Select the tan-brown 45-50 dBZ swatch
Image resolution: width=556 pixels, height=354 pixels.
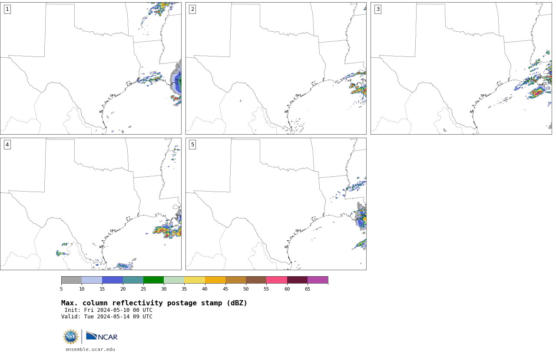(235, 280)
